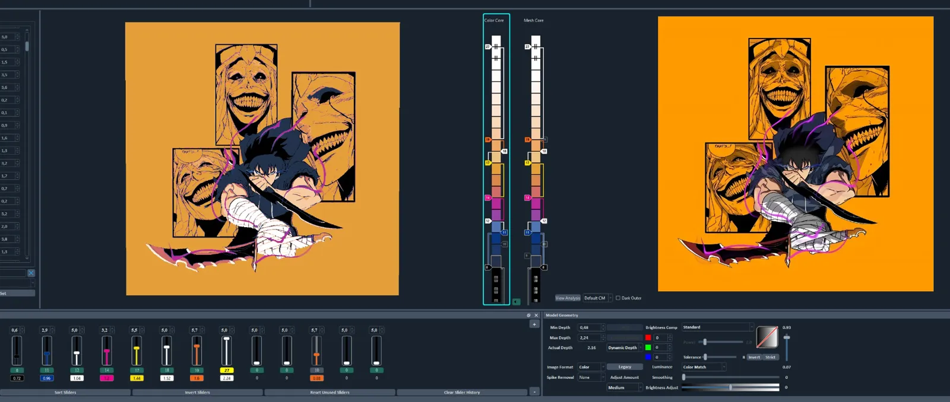Enable the Dark Outer checkbox
The image size is (950, 402).
pyautogui.click(x=618, y=298)
